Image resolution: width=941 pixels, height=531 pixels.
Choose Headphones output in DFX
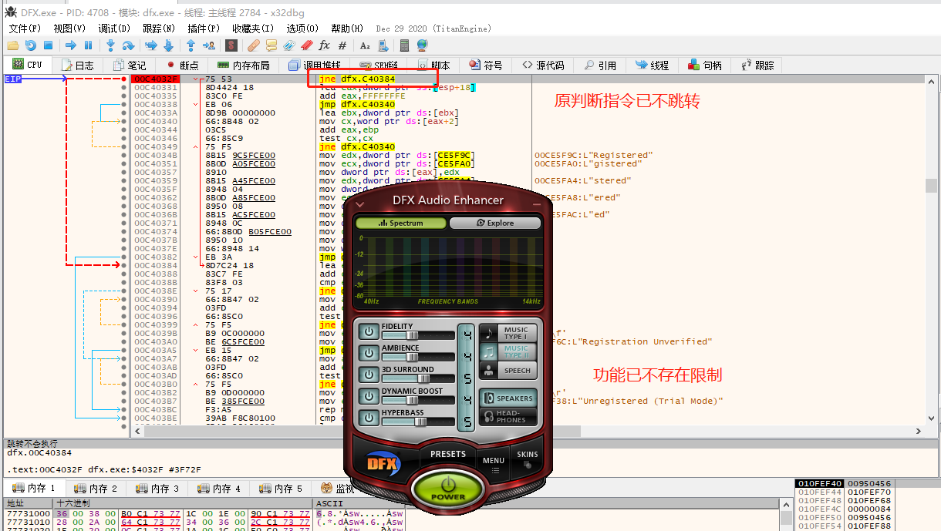click(508, 416)
